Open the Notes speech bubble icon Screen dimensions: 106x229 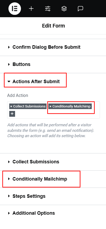pos(80,9)
